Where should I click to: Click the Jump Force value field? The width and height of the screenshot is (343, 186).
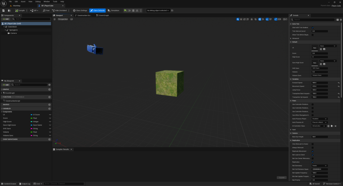pos(320,90)
